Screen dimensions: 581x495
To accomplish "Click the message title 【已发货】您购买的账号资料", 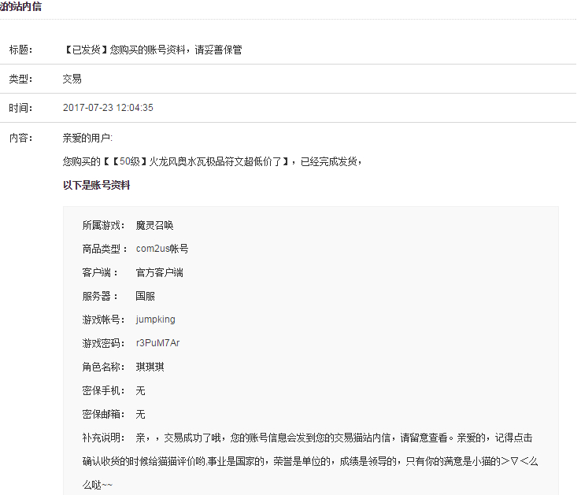I will pyautogui.click(x=152, y=50).
